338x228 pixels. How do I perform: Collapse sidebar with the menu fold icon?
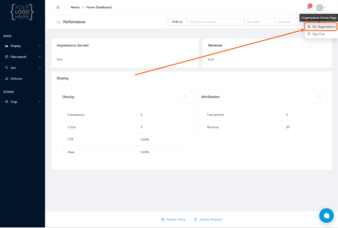[x=58, y=7]
